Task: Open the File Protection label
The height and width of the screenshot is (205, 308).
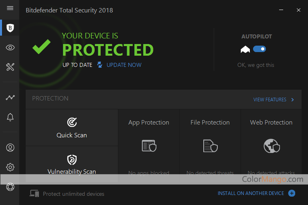Action: [210, 123]
